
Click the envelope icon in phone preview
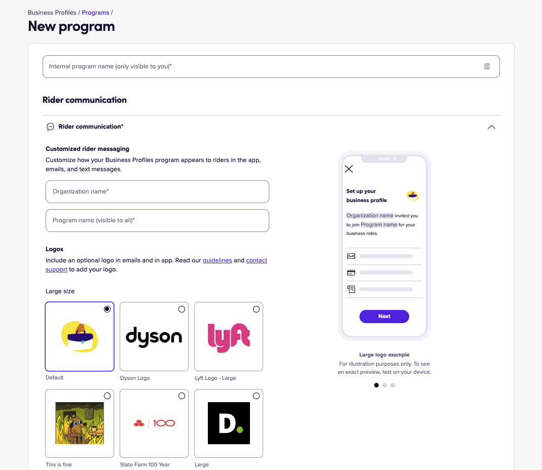[x=351, y=256]
